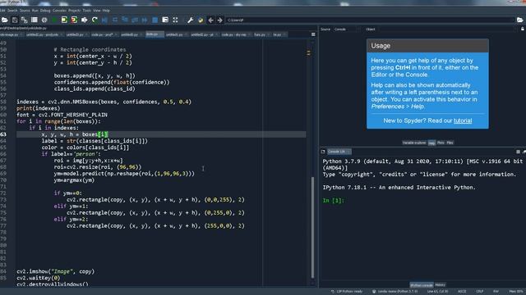526x295 pixels.
Task: Select the Console 1/A tab
Action: pos(339,152)
